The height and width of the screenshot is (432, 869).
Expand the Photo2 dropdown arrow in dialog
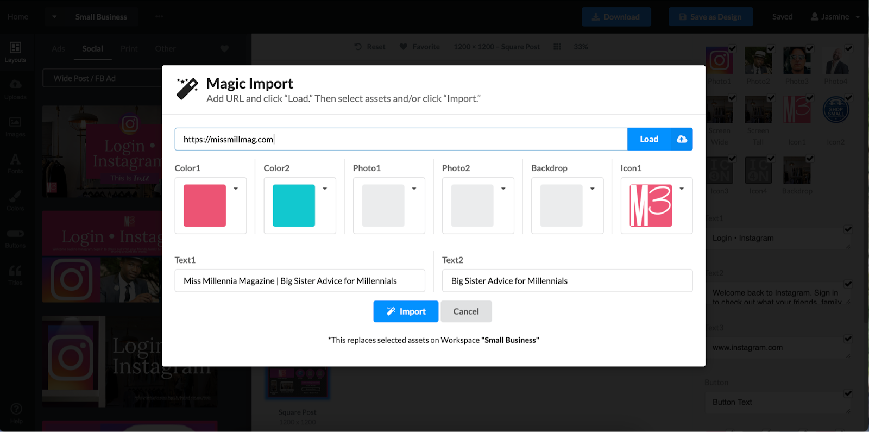pos(503,189)
